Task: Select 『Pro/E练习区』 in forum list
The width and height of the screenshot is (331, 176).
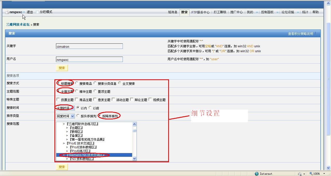Action: (x=80, y=151)
